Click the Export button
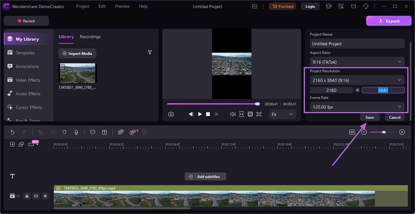Image resolution: width=415 pixels, height=214 pixels. click(x=389, y=21)
